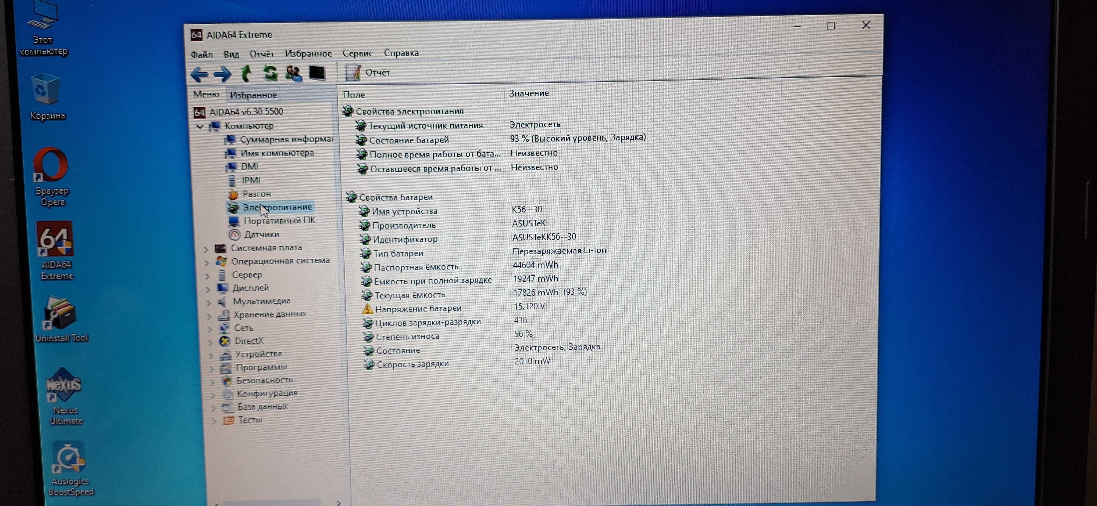The image size is (1097, 506).
Task: Open the Отчёт menu in menu bar
Action: 261,54
